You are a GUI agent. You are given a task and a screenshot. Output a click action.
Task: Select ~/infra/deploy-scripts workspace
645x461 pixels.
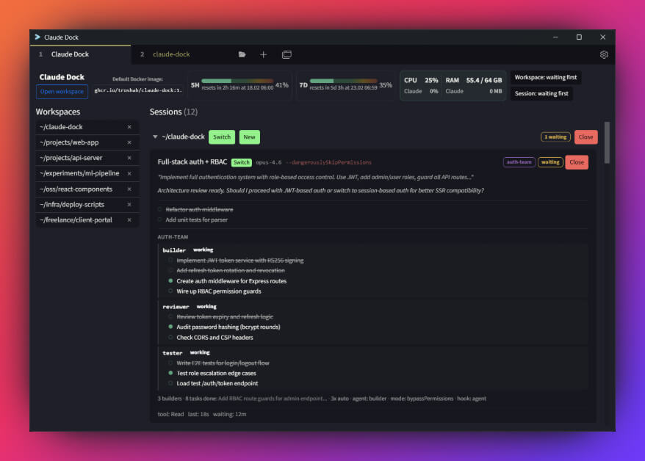point(87,204)
